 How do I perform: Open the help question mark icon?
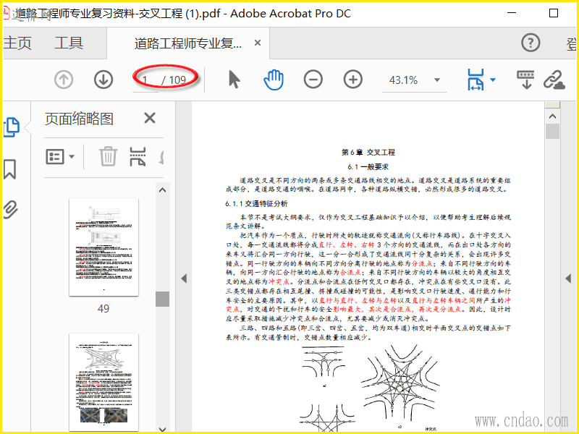pos(531,43)
